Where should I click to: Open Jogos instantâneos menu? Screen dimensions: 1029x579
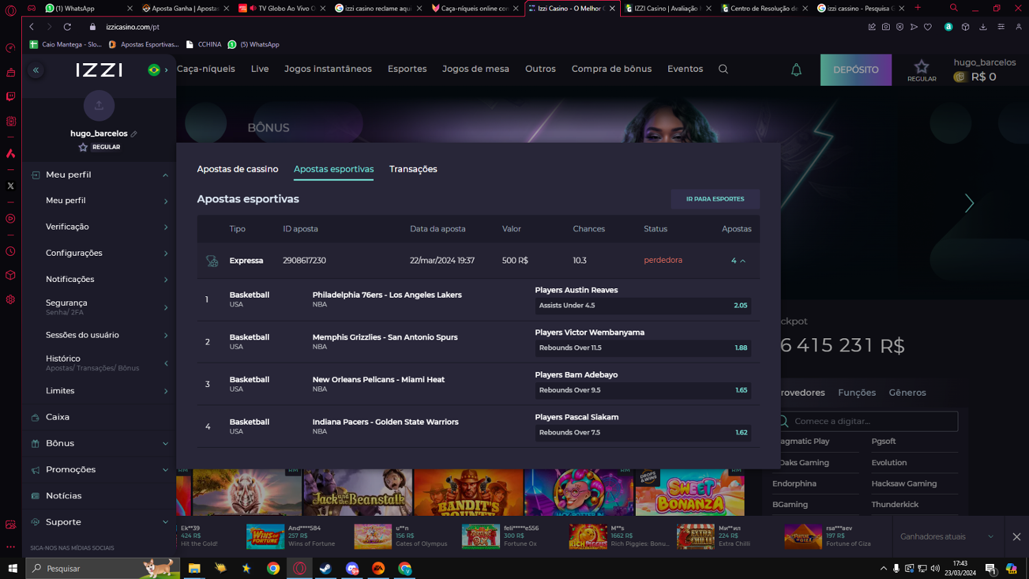[328, 69]
